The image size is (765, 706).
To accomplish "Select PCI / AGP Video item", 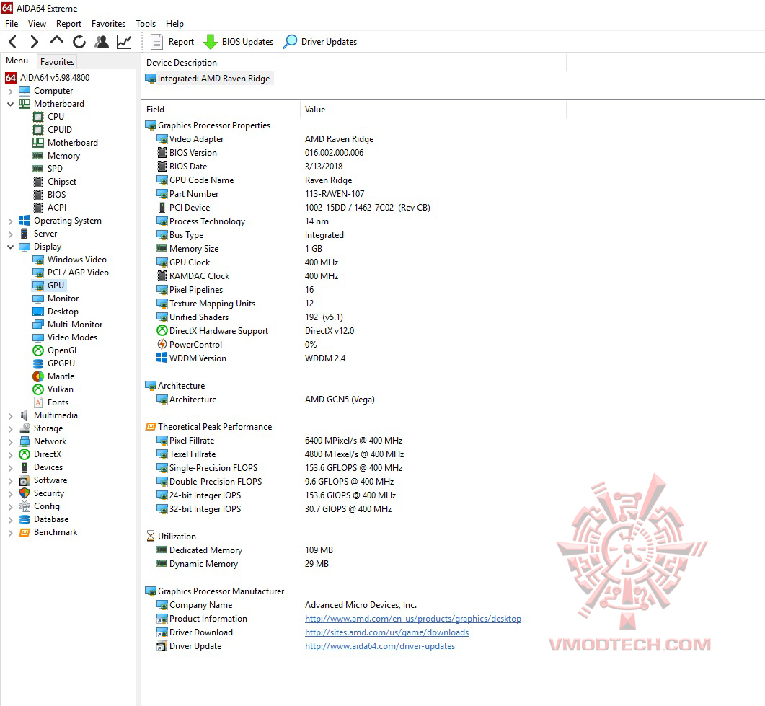I will [71, 273].
